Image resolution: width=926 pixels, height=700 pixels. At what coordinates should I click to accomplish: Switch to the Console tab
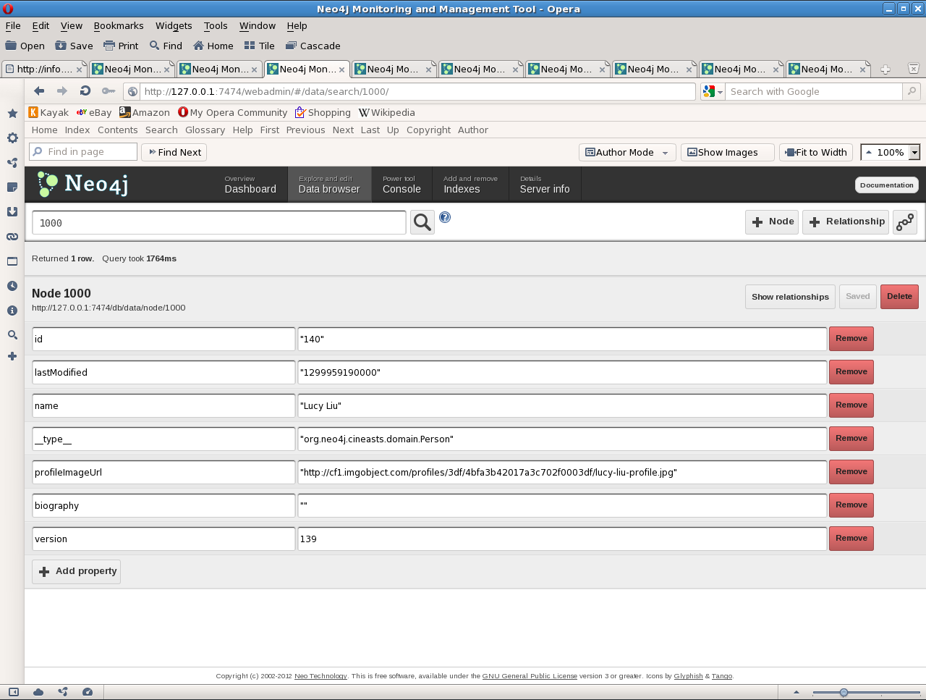(402, 185)
